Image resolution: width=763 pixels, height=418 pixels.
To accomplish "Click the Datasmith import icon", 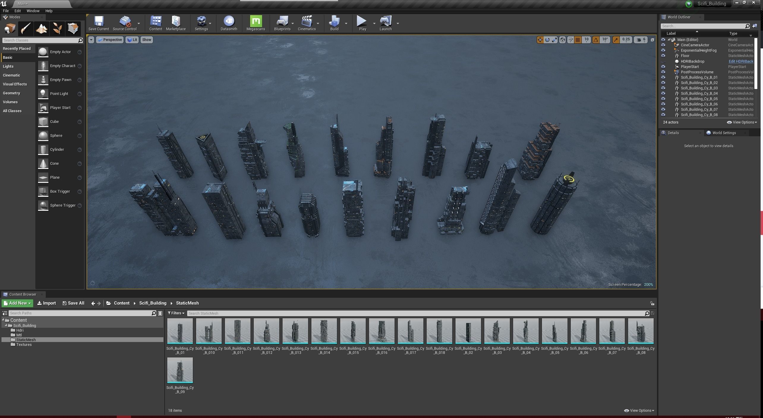I will click(x=229, y=23).
